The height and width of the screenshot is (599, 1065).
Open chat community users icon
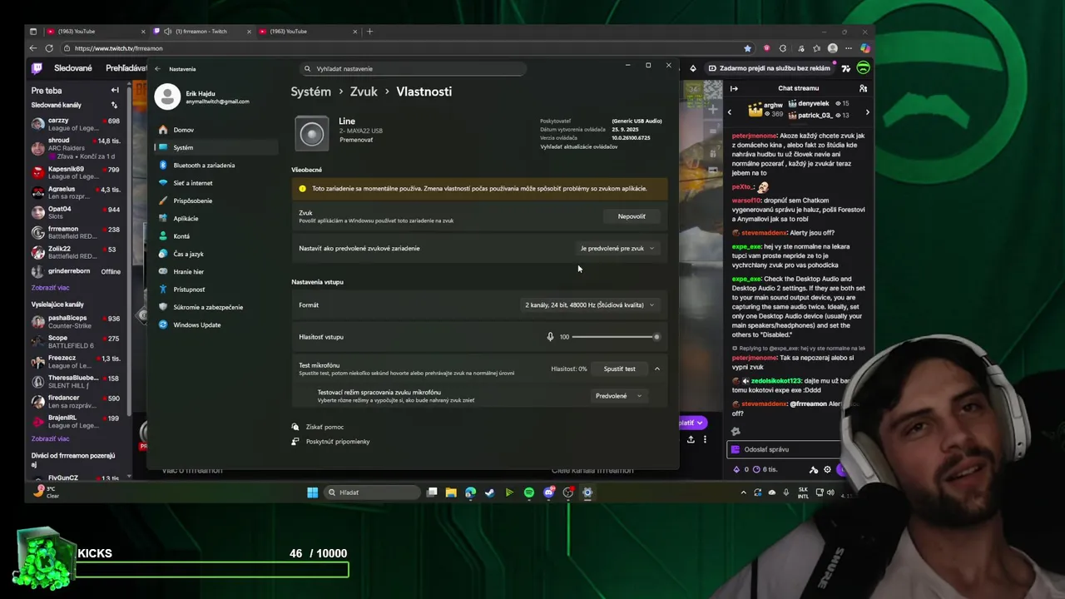(863, 88)
